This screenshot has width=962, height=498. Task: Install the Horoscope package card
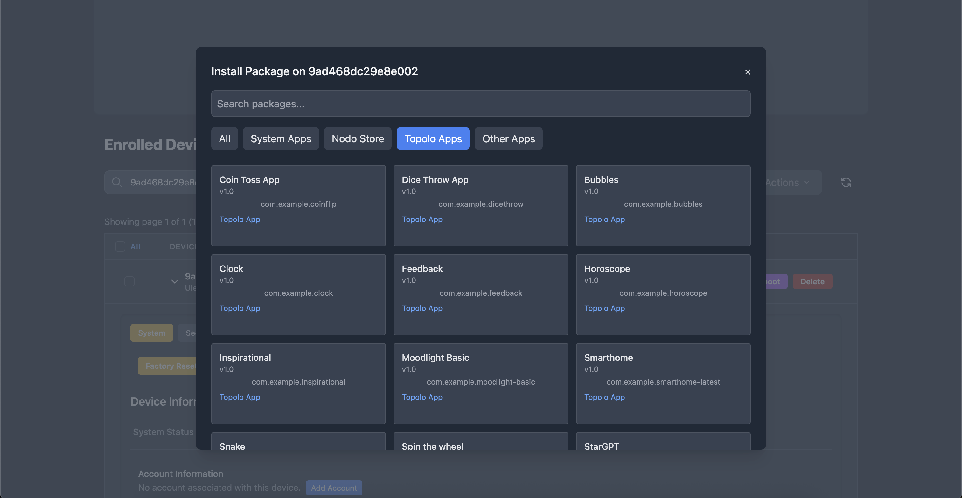click(663, 294)
